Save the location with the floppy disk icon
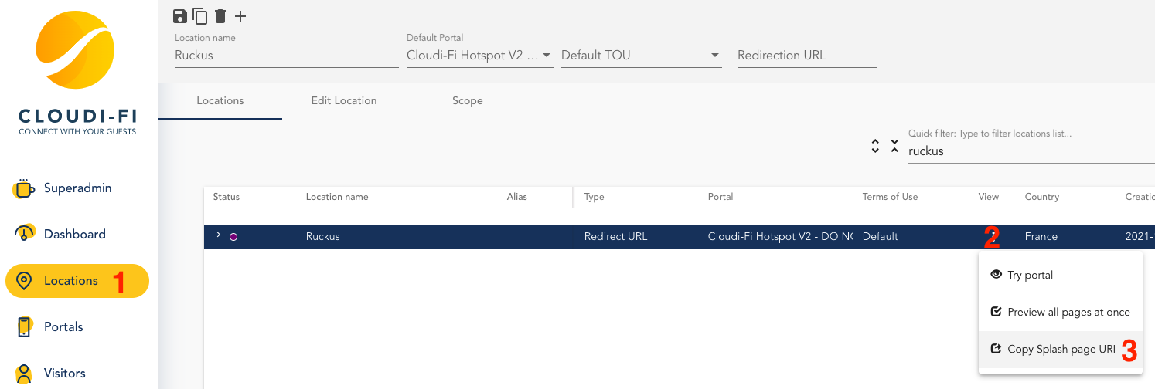The image size is (1155, 389). click(x=180, y=16)
